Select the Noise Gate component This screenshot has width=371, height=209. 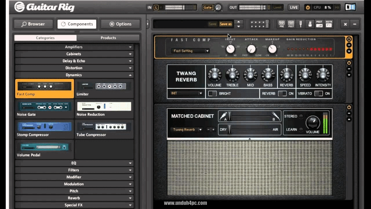[x=44, y=109]
